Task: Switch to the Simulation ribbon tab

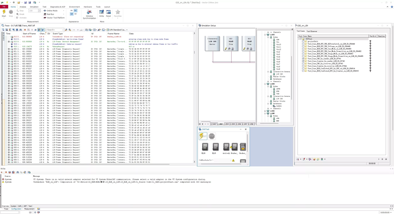Action: [x=34, y=7]
